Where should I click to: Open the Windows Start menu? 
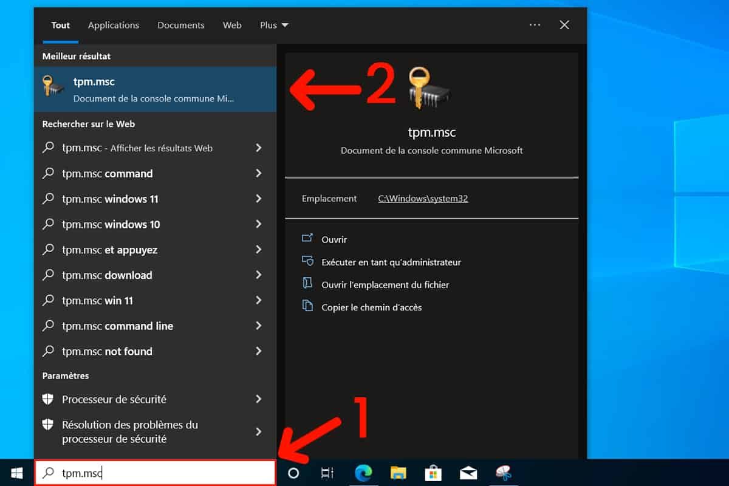coord(16,473)
